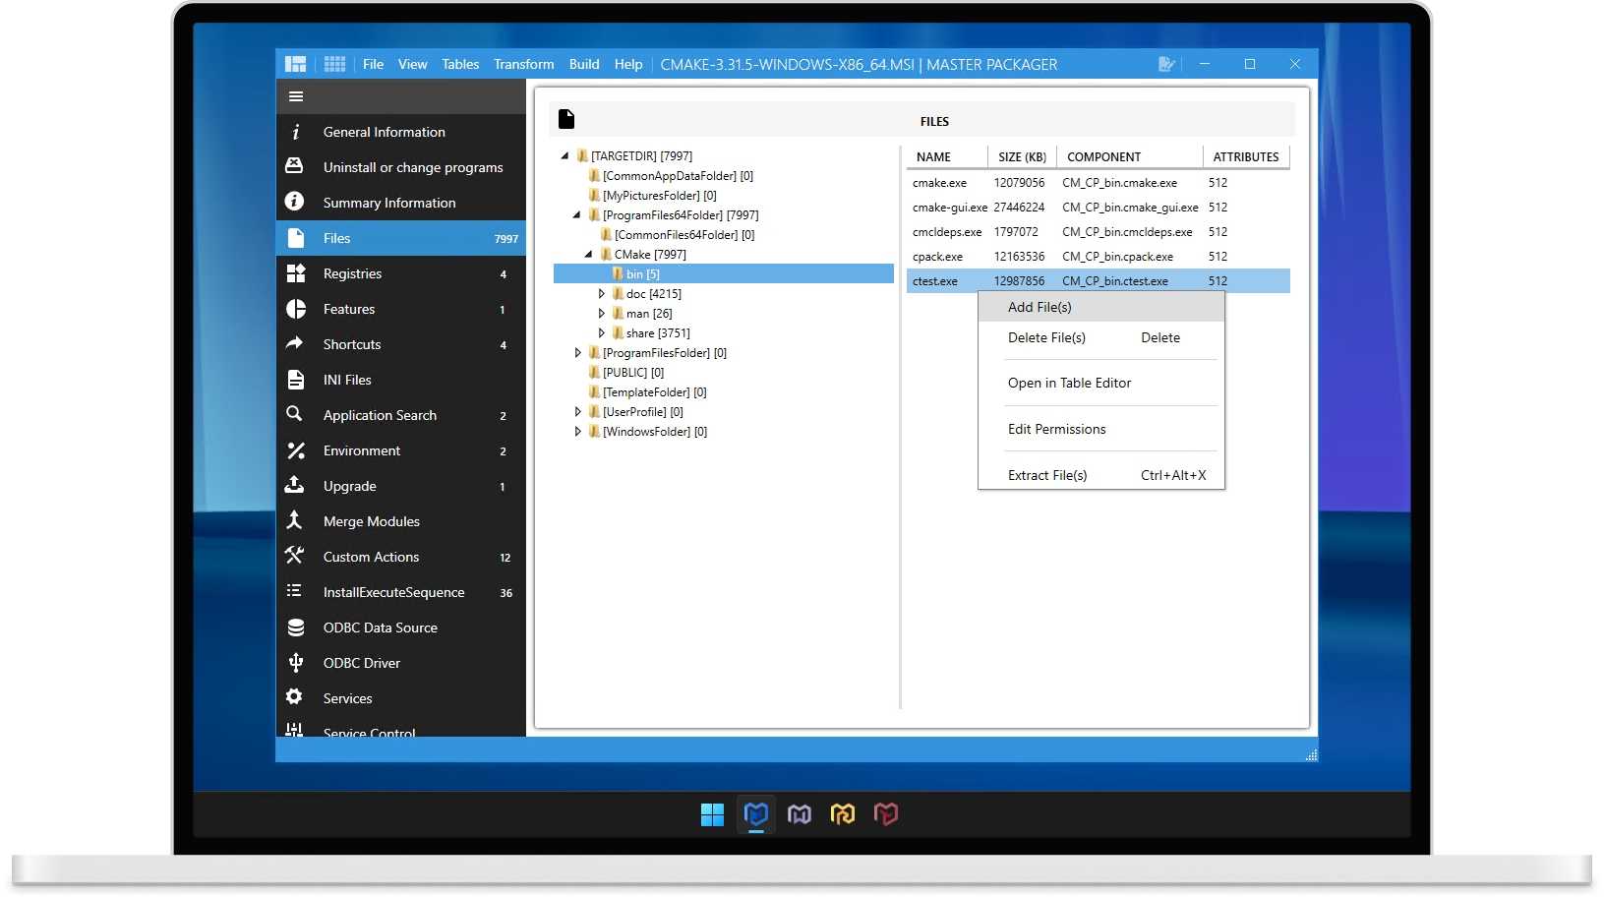
Task: Click the hamburger menu icon in sidebar
Action: coord(296,96)
